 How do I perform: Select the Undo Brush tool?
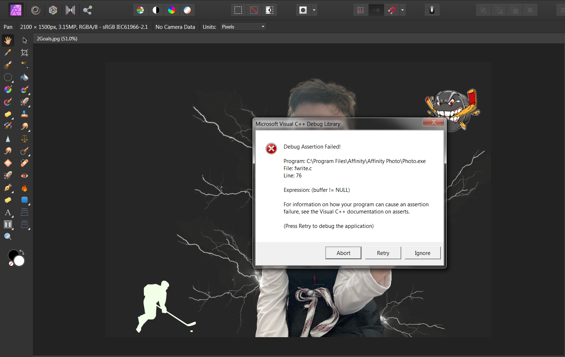pos(8,126)
